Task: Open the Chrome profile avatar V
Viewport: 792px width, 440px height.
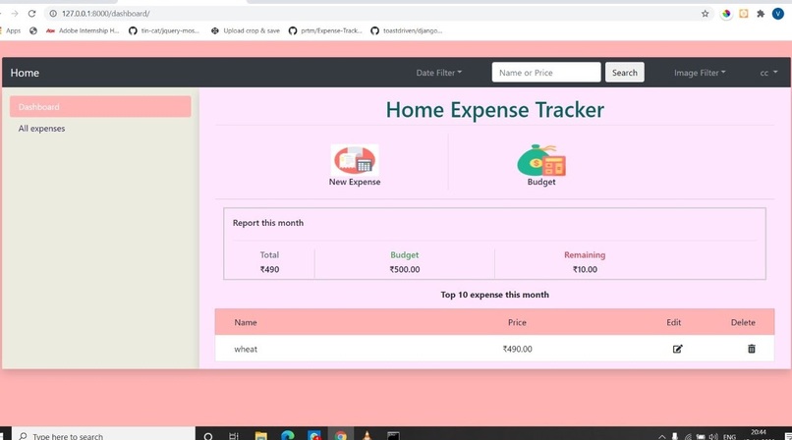Action: [x=778, y=14]
